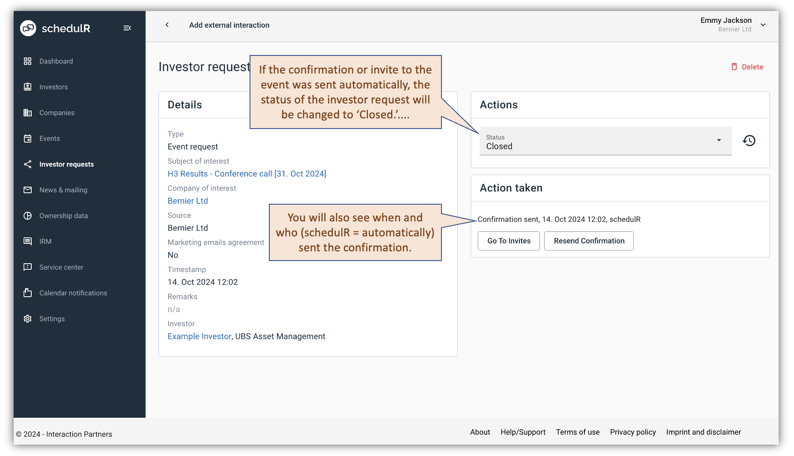Screen dimensions: 794x456
Task: Open the H3 Results conference call link
Action: pyautogui.click(x=246, y=173)
